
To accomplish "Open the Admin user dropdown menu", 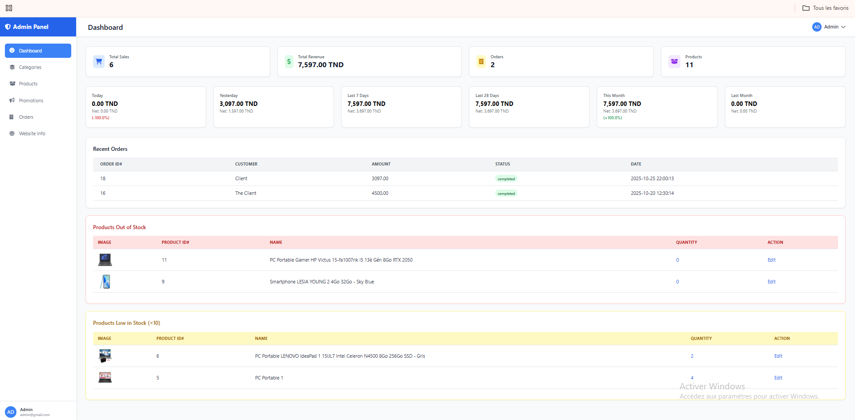I will point(828,27).
